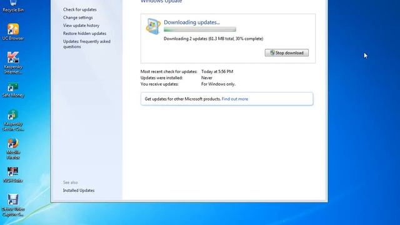Click the Find out more link
This screenshot has width=400, height=225.
pos(235,99)
